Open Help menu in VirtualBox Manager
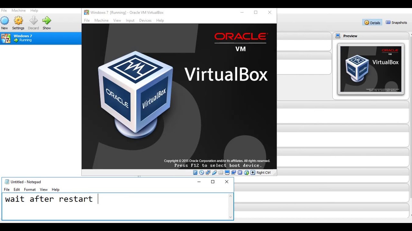412x231 pixels. tap(34, 10)
